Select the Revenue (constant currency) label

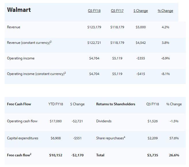click(x=29, y=42)
